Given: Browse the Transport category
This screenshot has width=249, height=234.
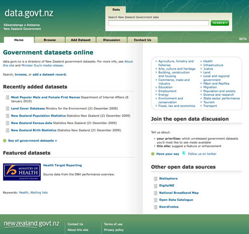Looking at the screenshot, I should pos(210,106).
